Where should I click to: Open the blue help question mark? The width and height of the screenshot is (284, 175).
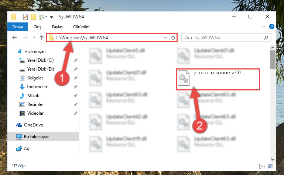click(271, 26)
